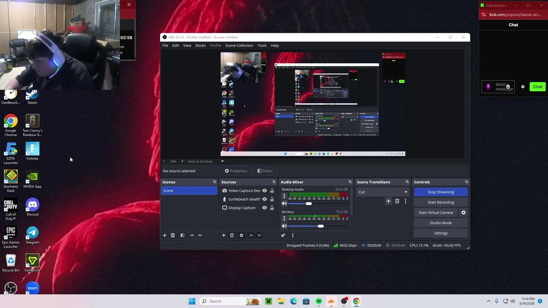Screen dimensions: 548x308
Task: Open the Telegram desktop shortcut
Action: 32,235
